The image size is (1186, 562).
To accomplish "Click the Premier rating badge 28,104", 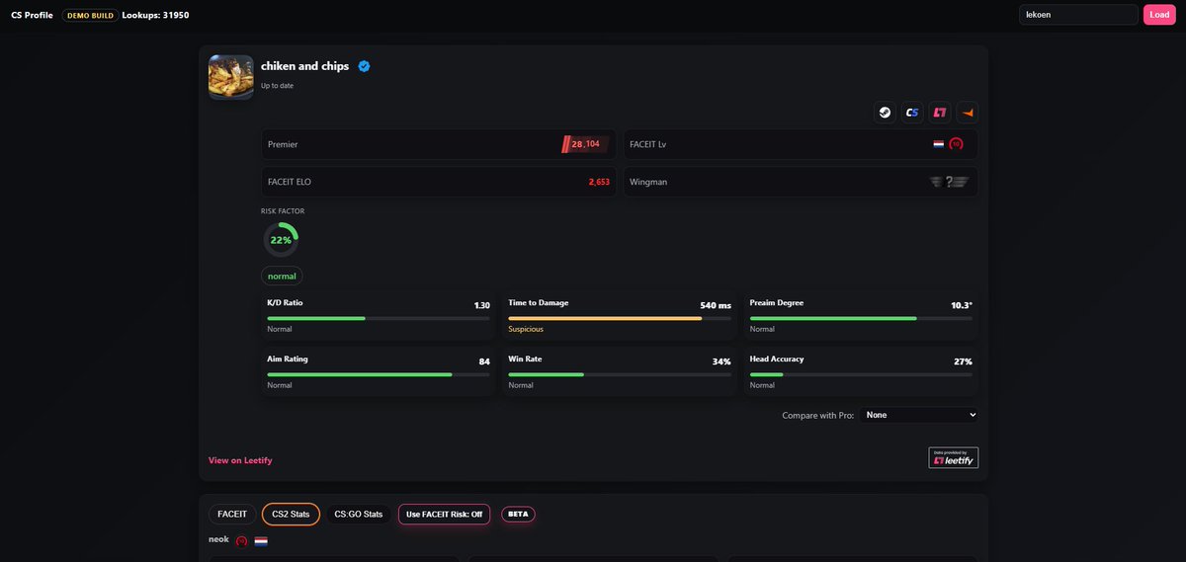I will 584,144.
